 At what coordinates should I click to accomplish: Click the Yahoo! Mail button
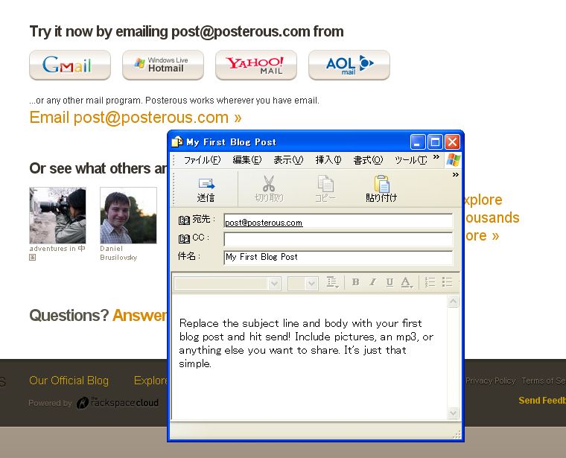pos(256,65)
